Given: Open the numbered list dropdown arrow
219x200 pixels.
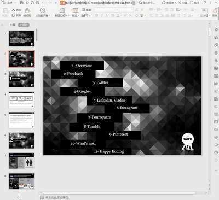Looking at the screenshot, I should click(162, 10).
